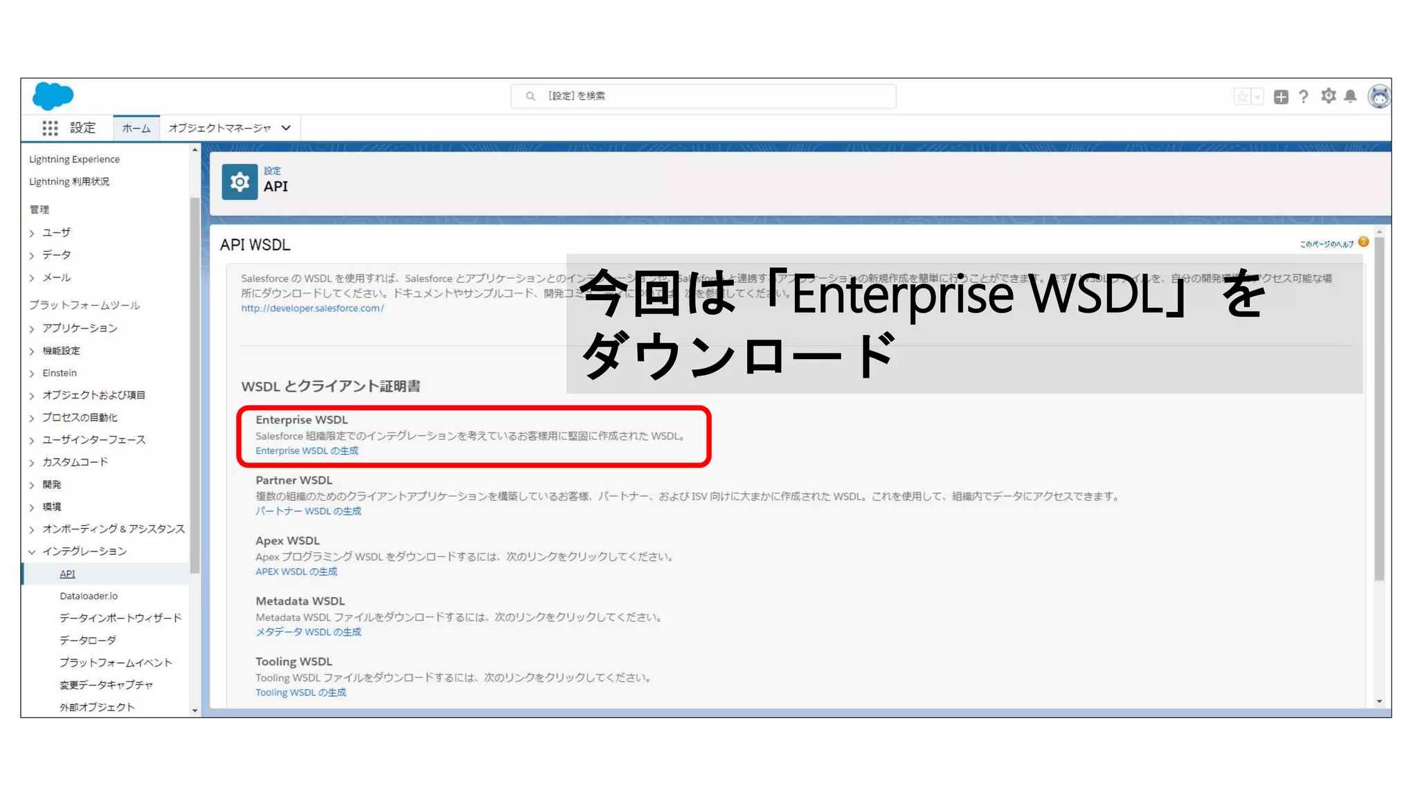Open データローダ sidebar item
The width and height of the screenshot is (1418, 797).
(88, 640)
